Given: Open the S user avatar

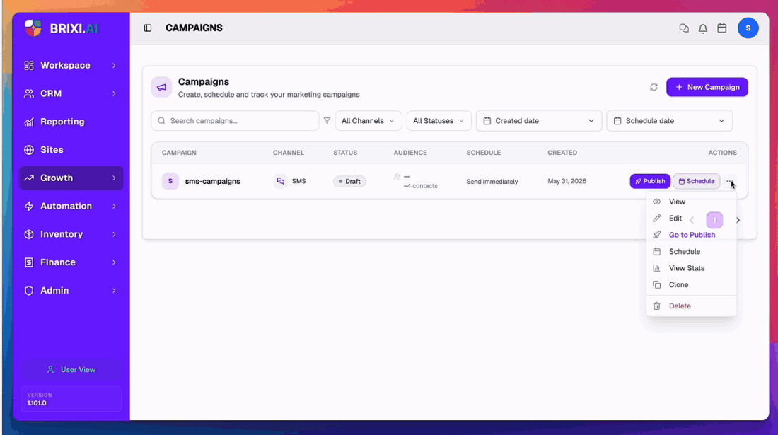Looking at the screenshot, I should 748,28.
